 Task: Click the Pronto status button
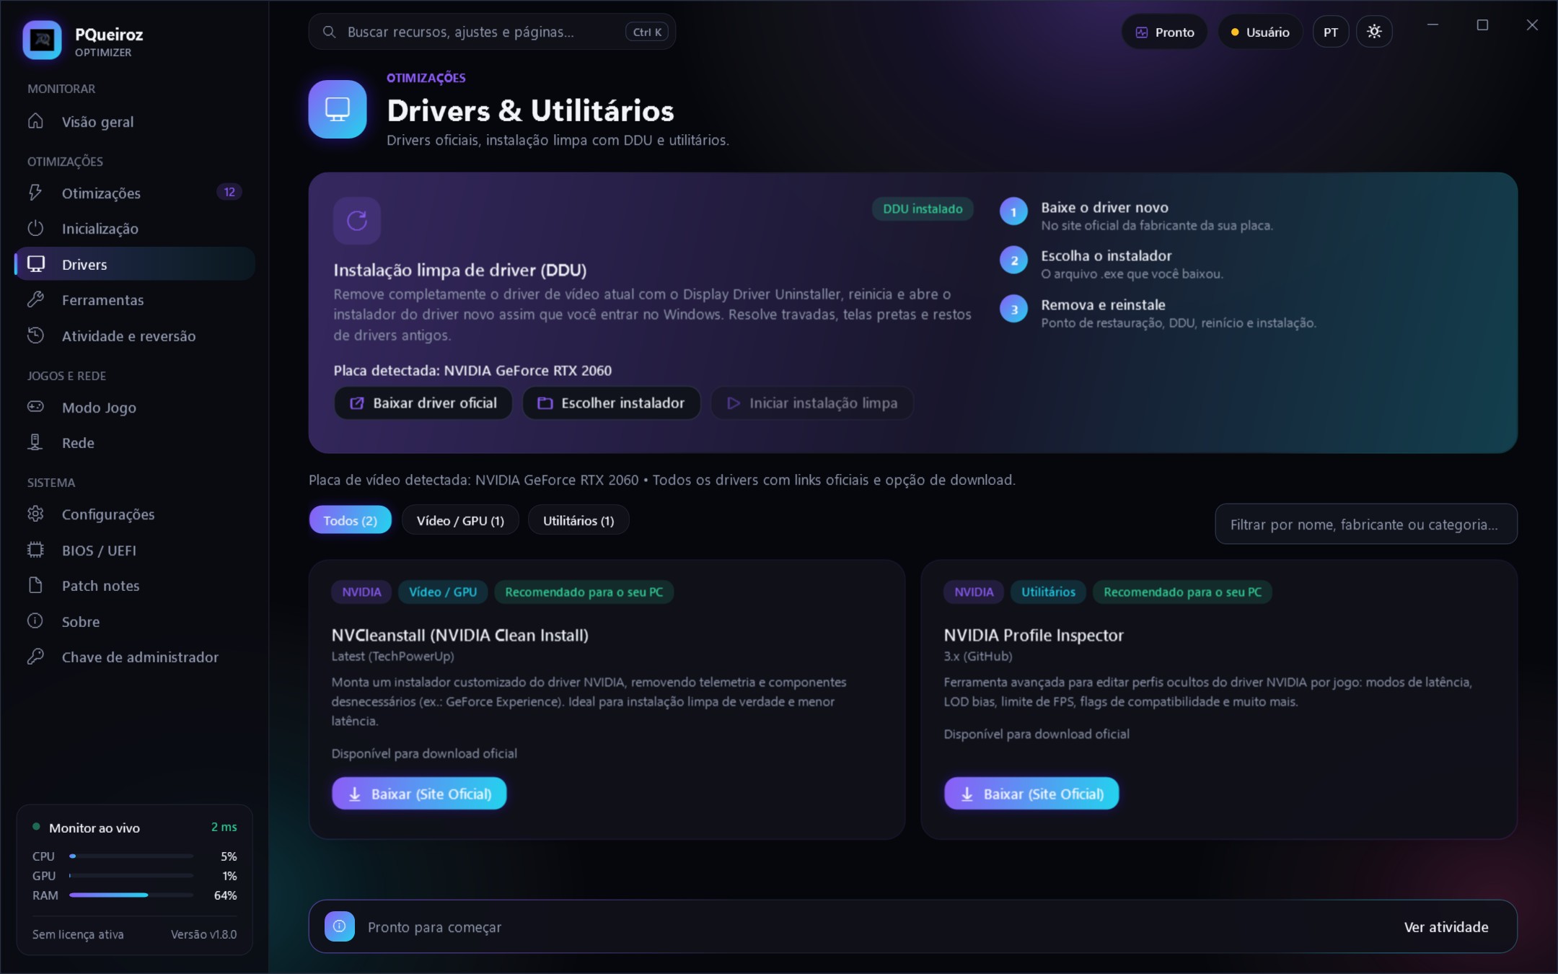click(x=1164, y=32)
